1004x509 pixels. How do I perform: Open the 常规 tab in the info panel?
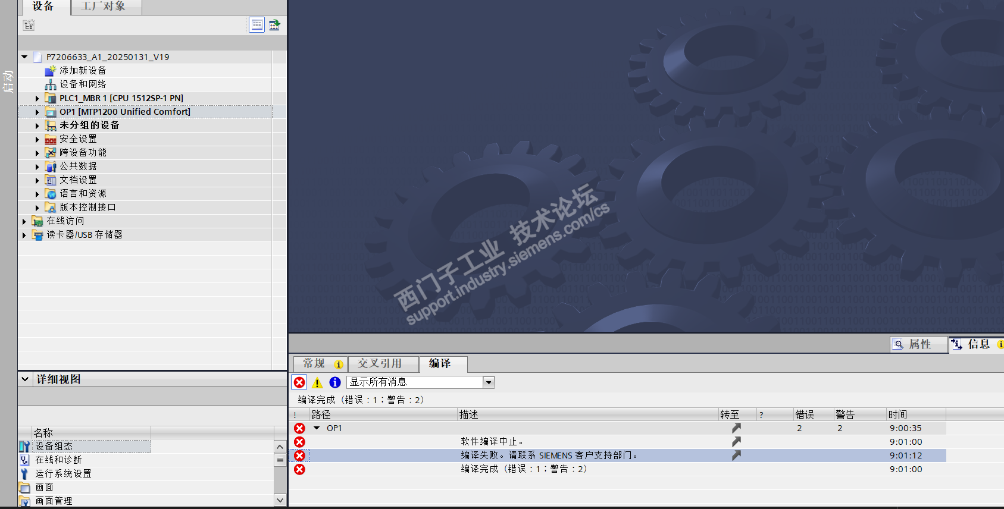(320, 364)
